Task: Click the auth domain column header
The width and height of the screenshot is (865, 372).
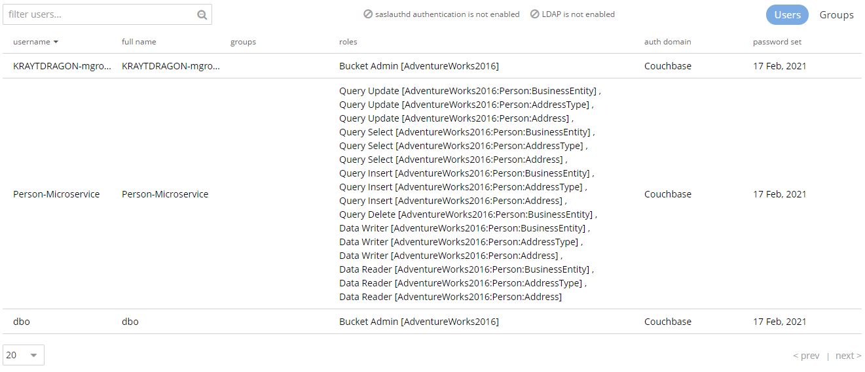Action: [x=667, y=42]
